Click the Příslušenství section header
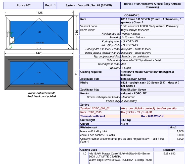Image resolution: width=188 pixels, height=164 pixels. tap(89, 128)
